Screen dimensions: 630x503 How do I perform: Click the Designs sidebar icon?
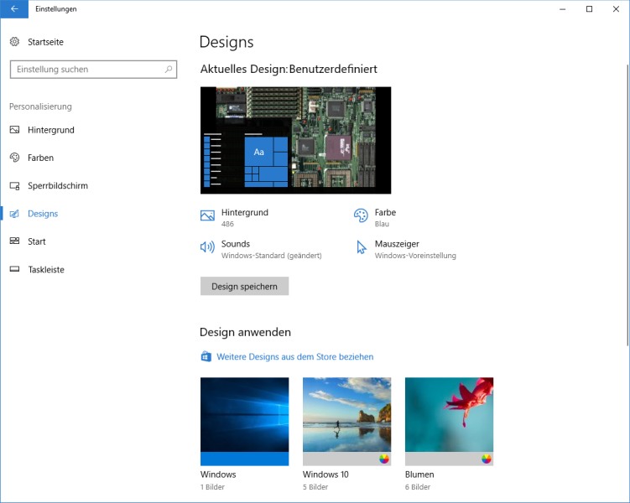pyautogui.click(x=14, y=214)
